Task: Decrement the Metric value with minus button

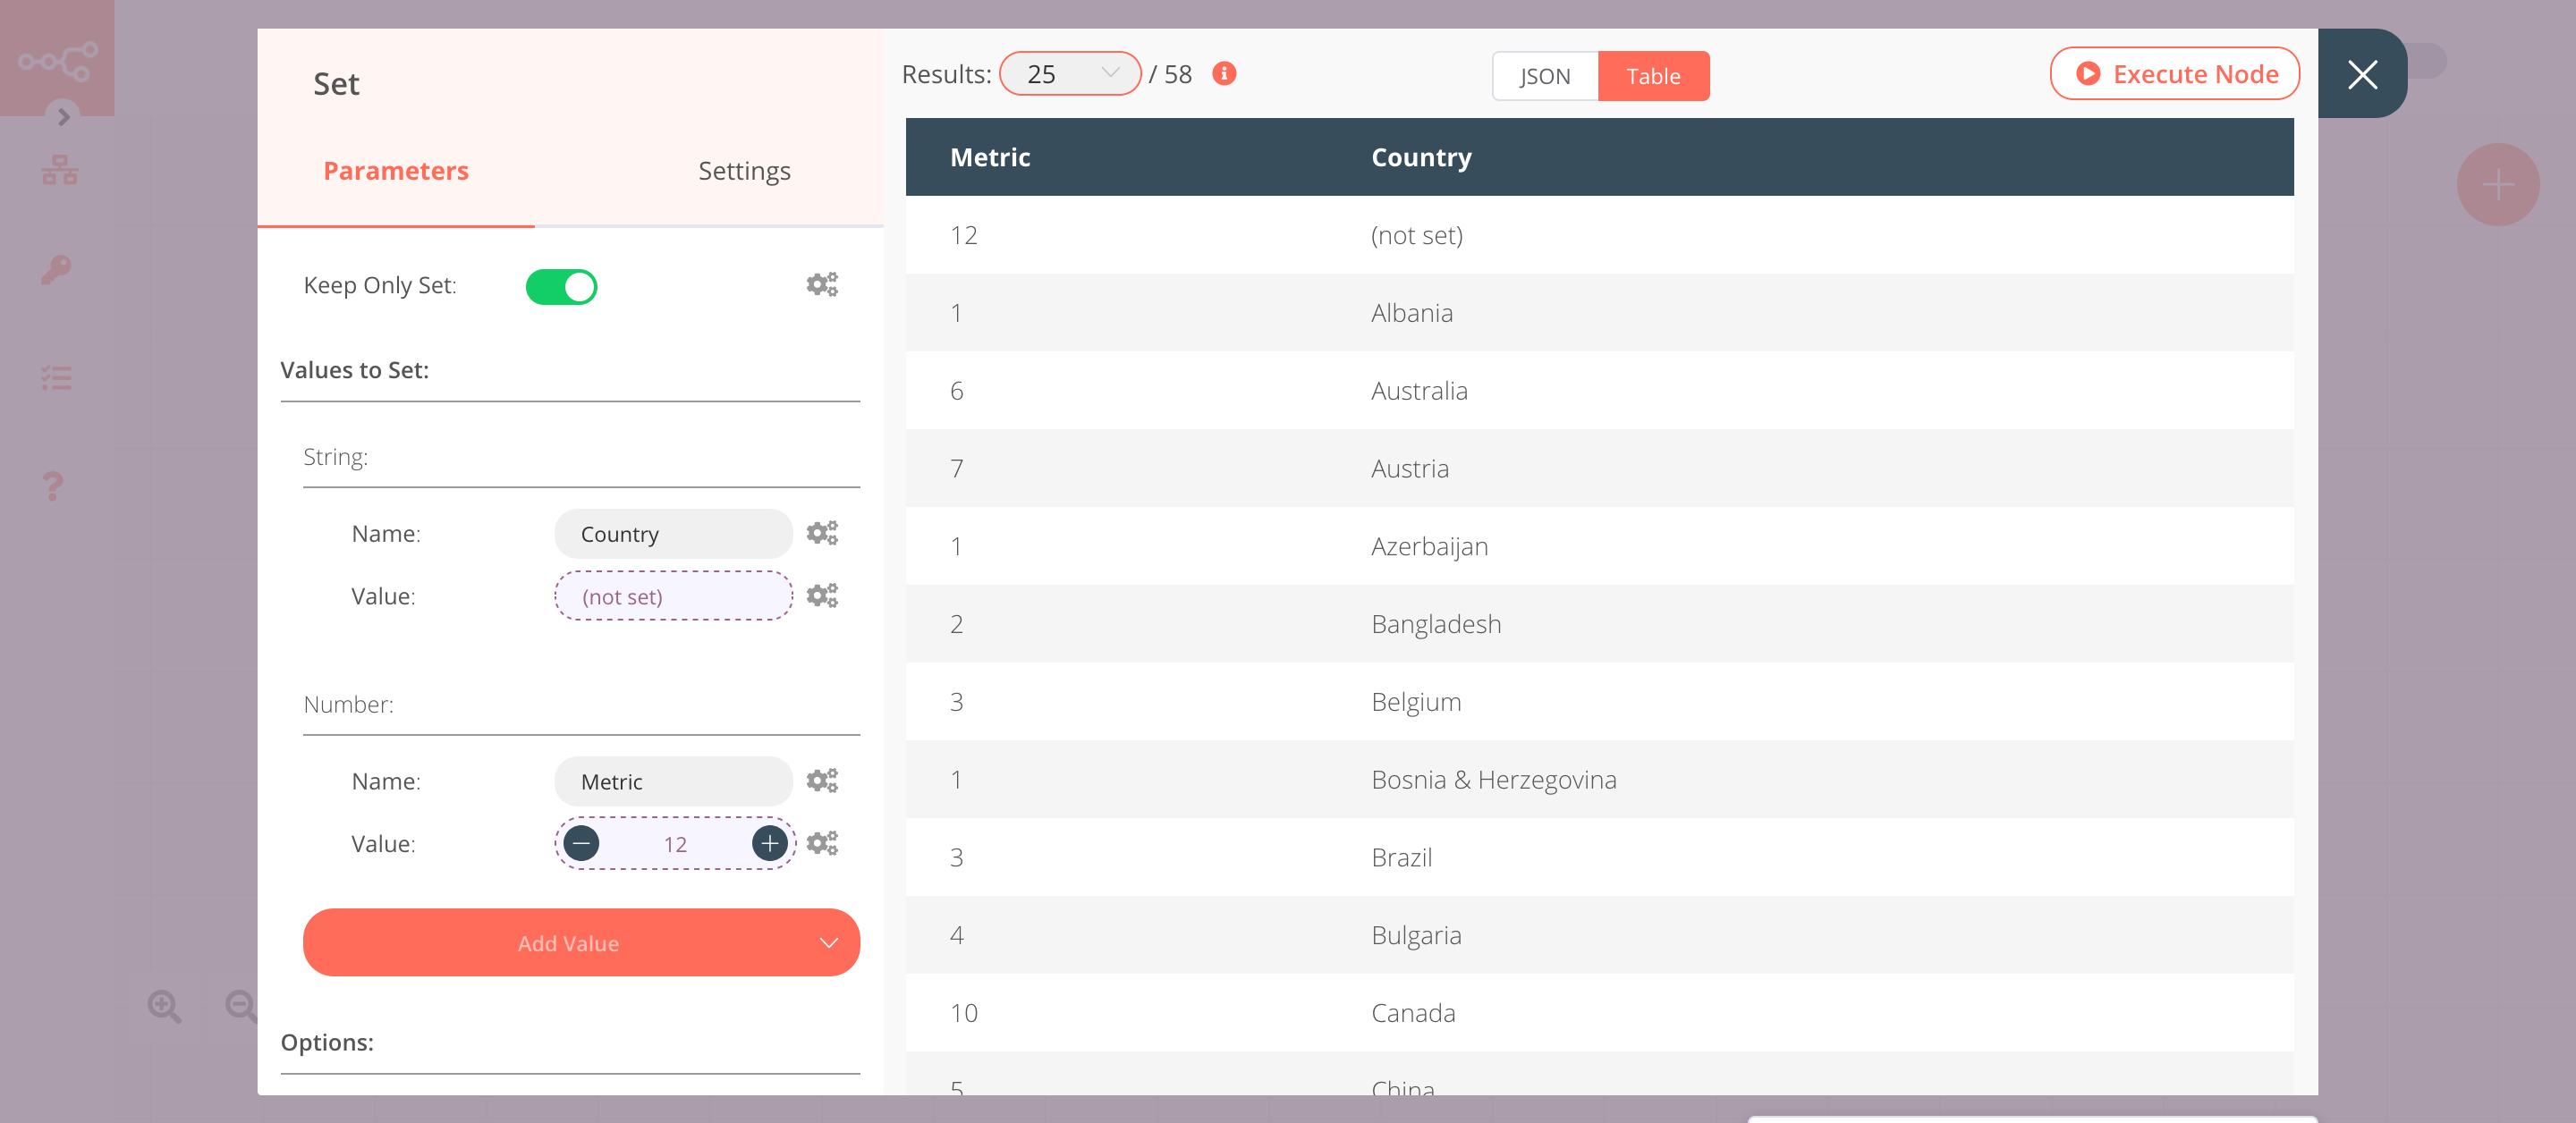Action: 581,843
